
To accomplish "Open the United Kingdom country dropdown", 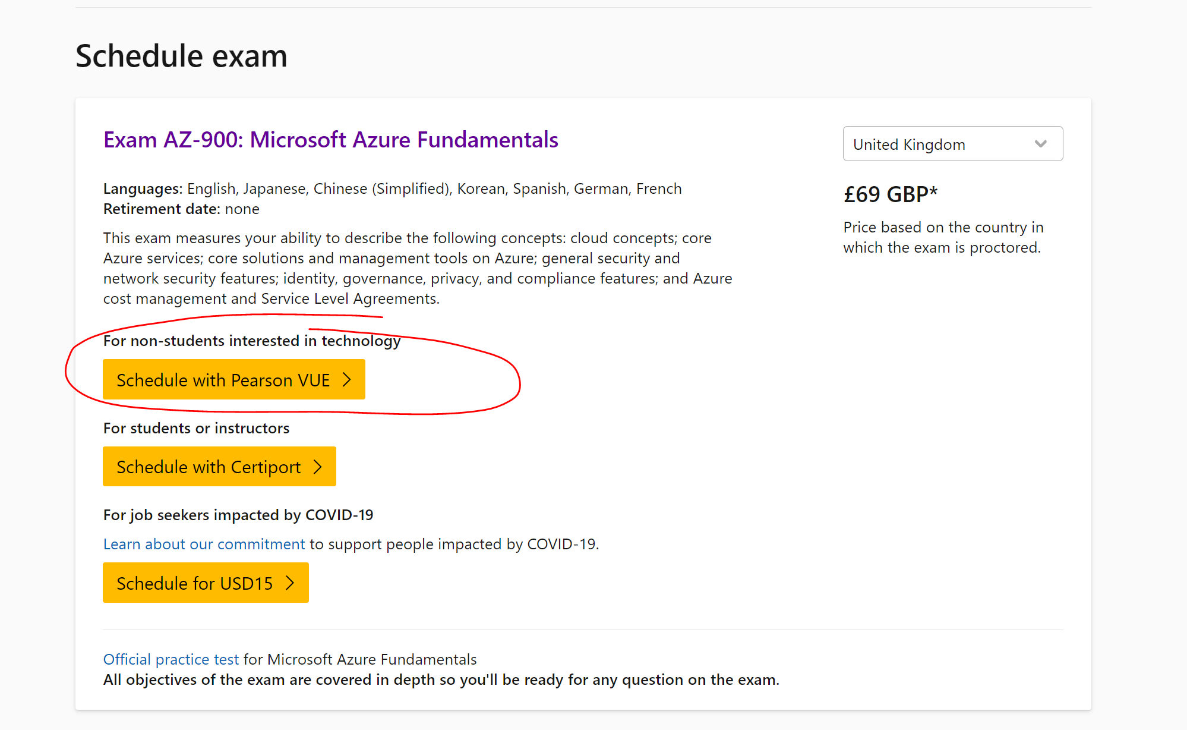I will 952,144.
